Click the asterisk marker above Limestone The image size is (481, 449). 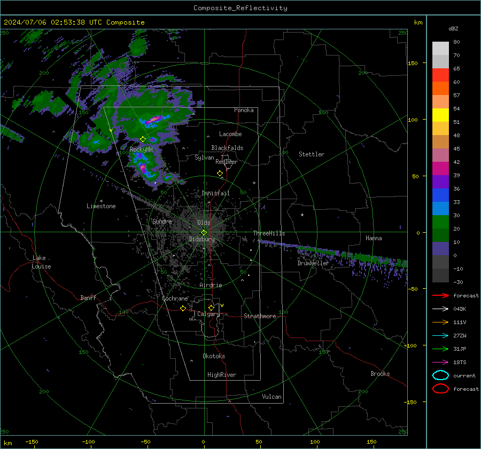[101, 201]
